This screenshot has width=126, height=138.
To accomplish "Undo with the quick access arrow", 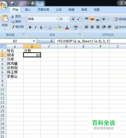I will tap(18, 3).
